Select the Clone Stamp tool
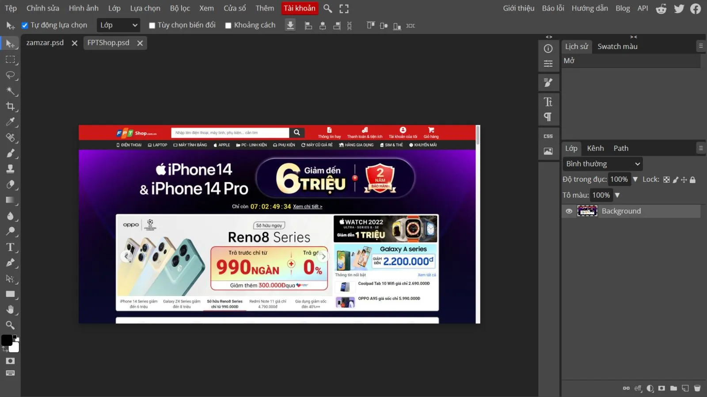Viewport: 707px width, 397px height. coord(10,169)
